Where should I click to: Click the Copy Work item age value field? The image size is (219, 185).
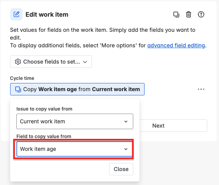[x=77, y=89]
